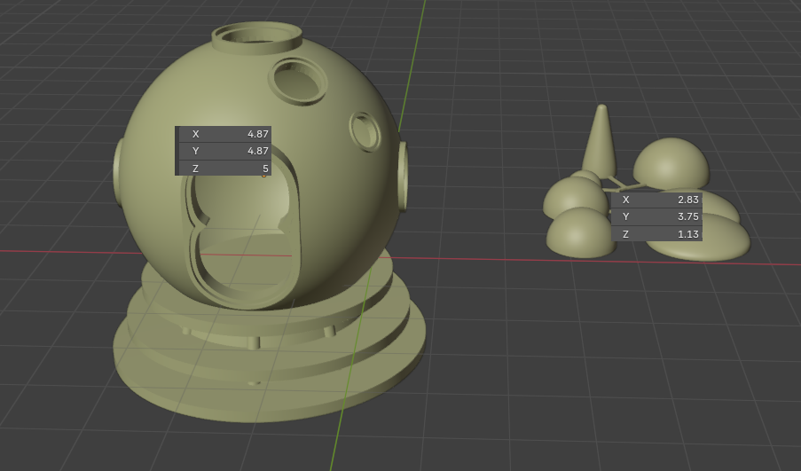Select the ring on the sphere's left side

coord(118,173)
